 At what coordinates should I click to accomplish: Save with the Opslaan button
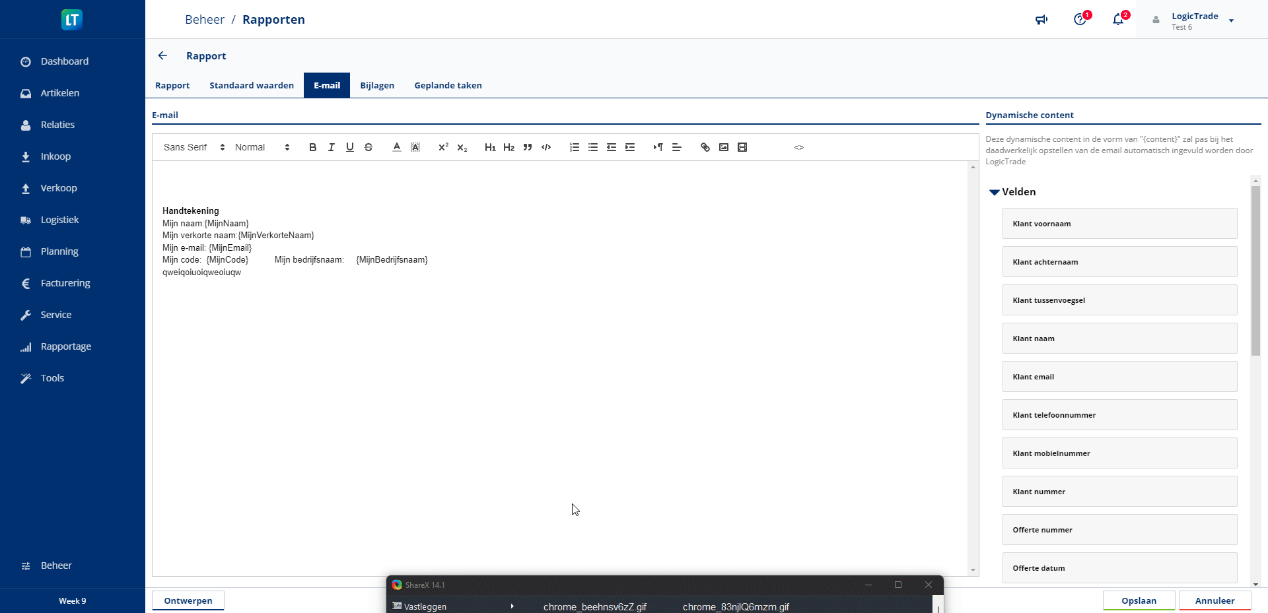click(1139, 600)
